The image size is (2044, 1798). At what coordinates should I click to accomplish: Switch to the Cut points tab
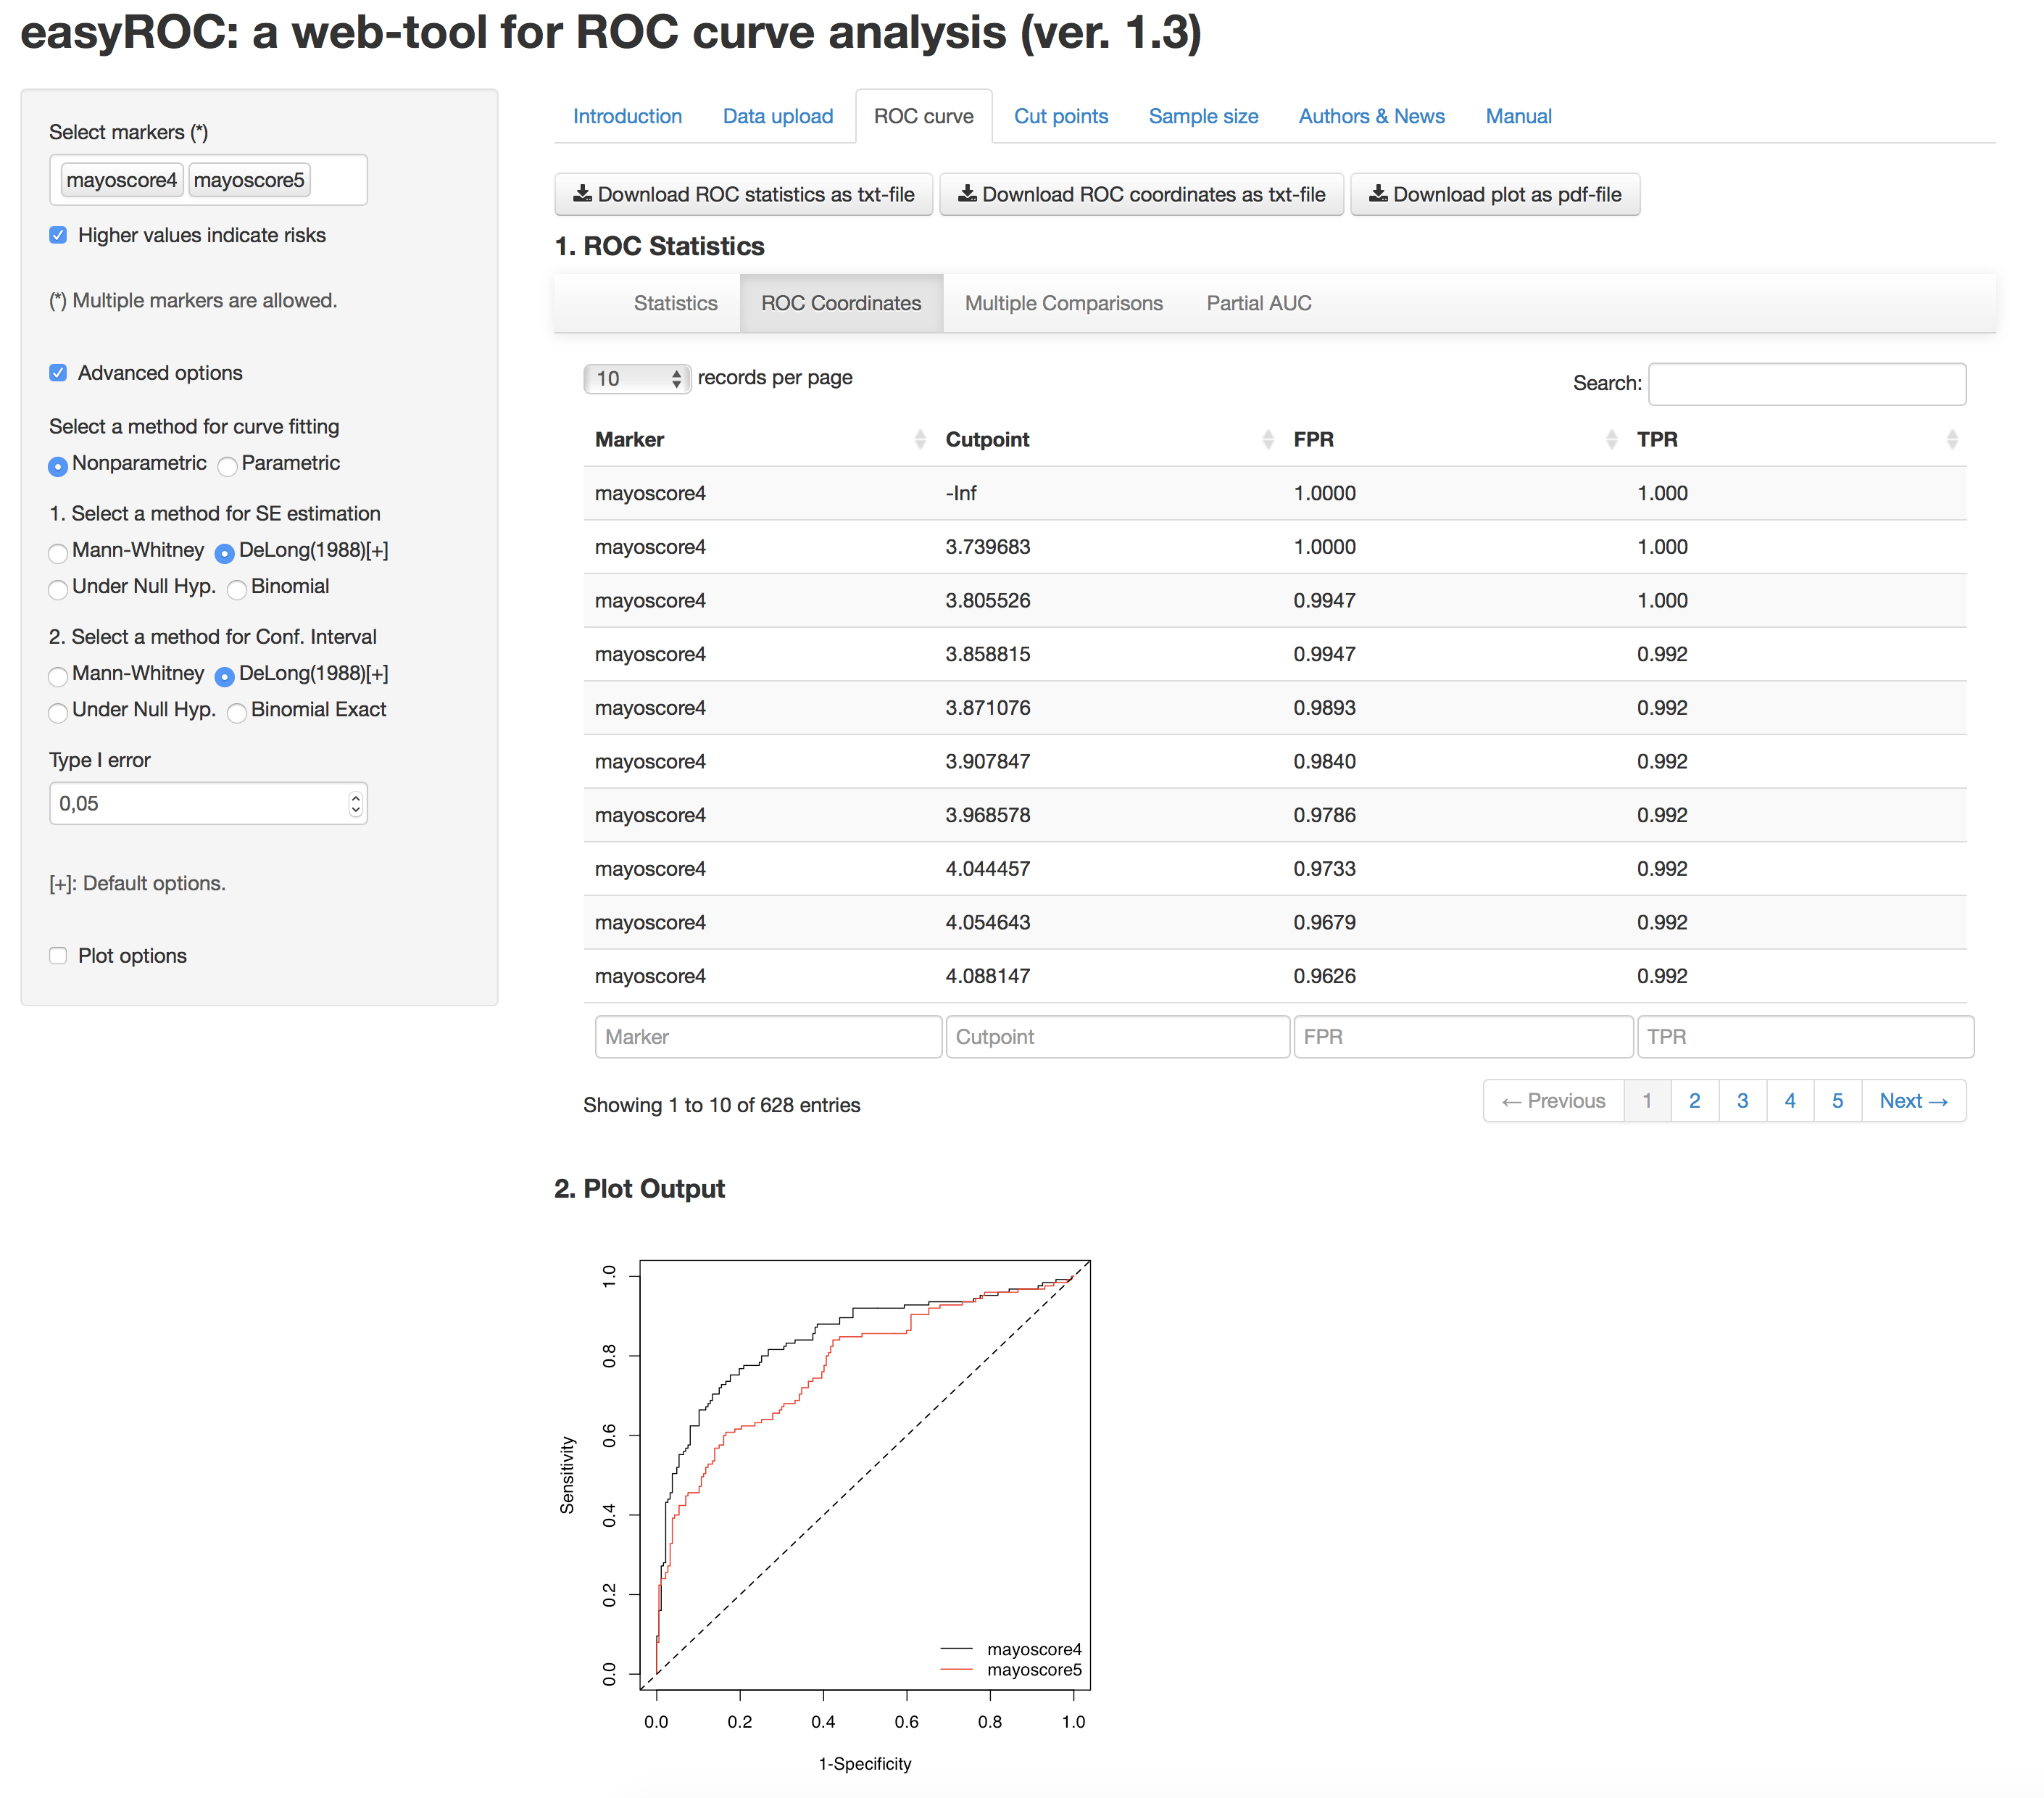point(1060,117)
